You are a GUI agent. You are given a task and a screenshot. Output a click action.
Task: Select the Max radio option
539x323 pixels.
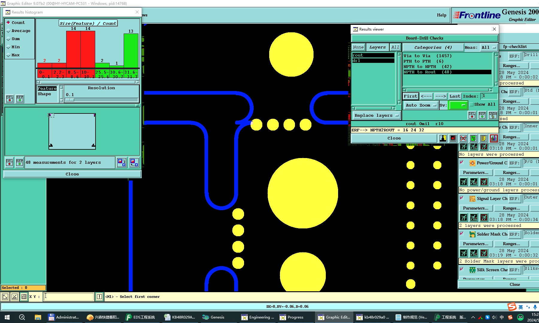pyautogui.click(x=13, y=55)
